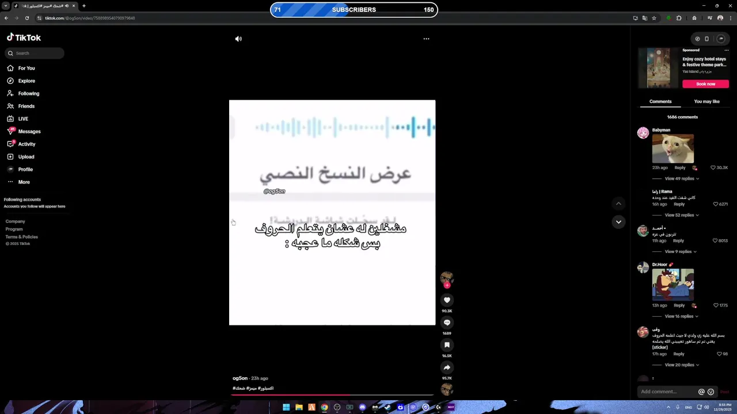Reply to Rama's comment
This screenshot has width=737, height=414.
tap(679, 204)
